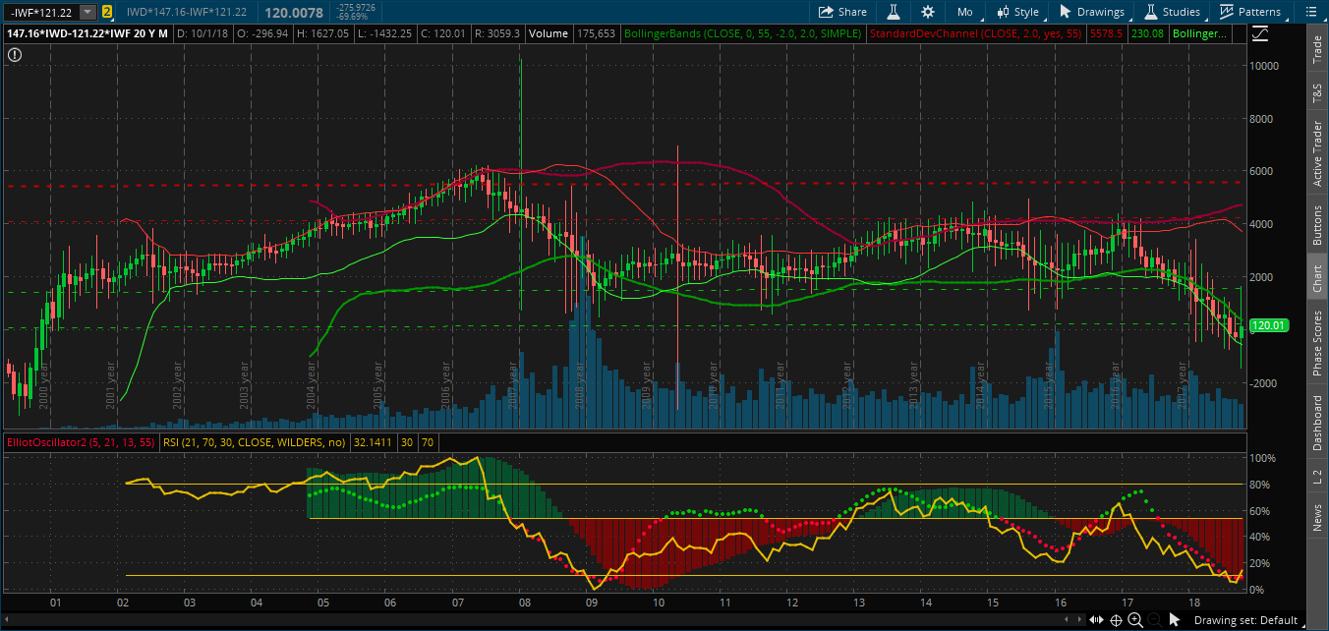The image size is (1329, 631).
Task: Click the grid layout icon at top right
Action: [1313, 12]
